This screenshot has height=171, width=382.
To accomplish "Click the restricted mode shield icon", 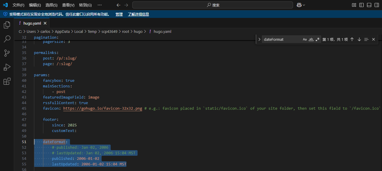I will [x=5, y=14].
